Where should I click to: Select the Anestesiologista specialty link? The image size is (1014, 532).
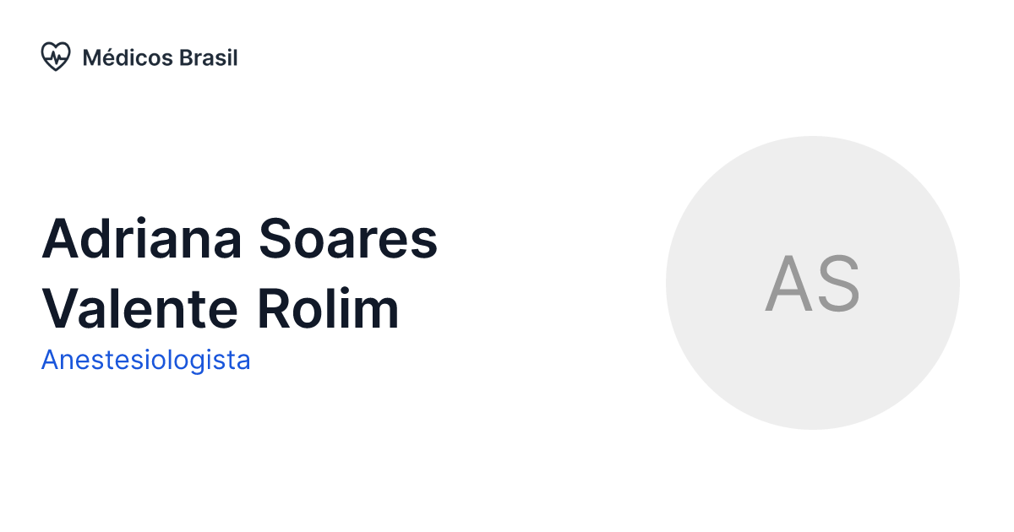[x=145, y=361]
